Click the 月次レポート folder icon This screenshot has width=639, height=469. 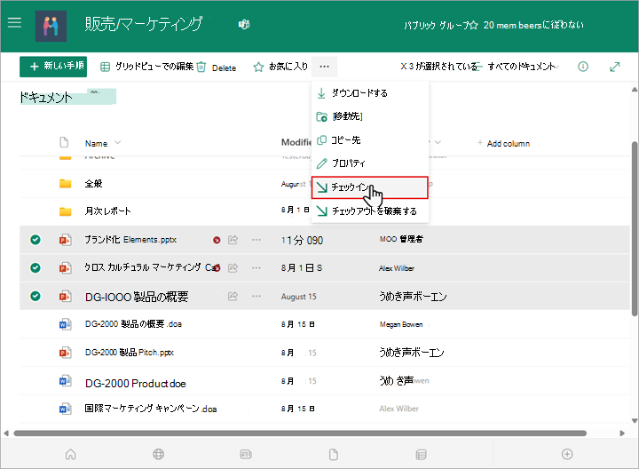click(x=65, y=211)
